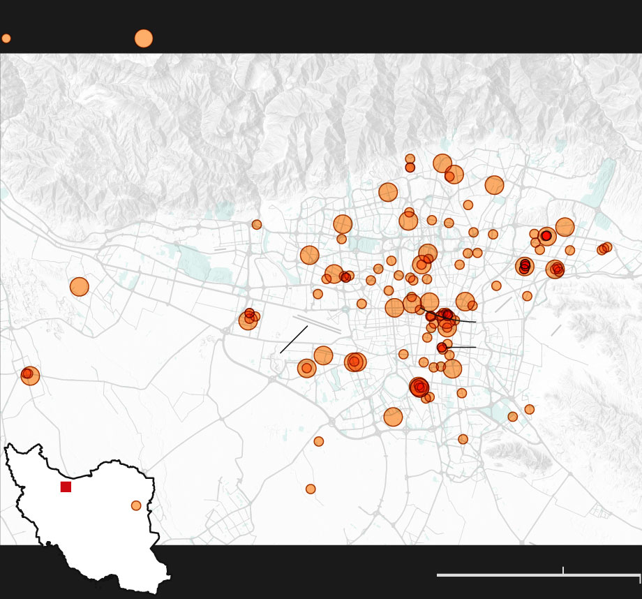The image size is (642, 599).
Task: Click the lone small marker below the western mountains
Action: point(257,225)
